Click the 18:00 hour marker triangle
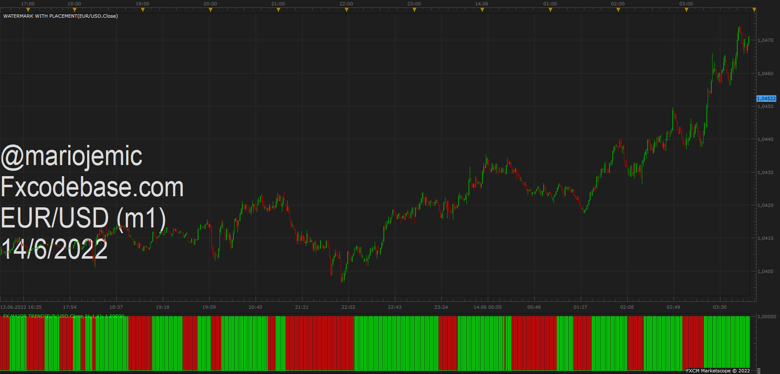 (x=74, y=10)
